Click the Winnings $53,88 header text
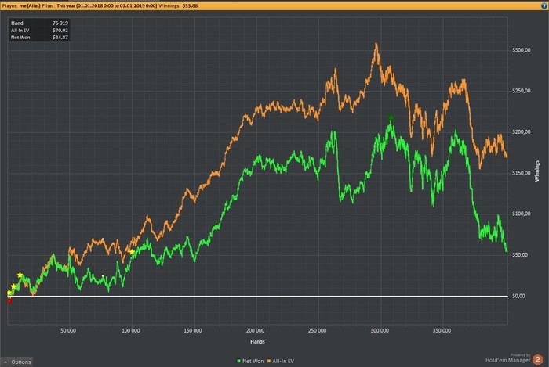 (178, 5)
